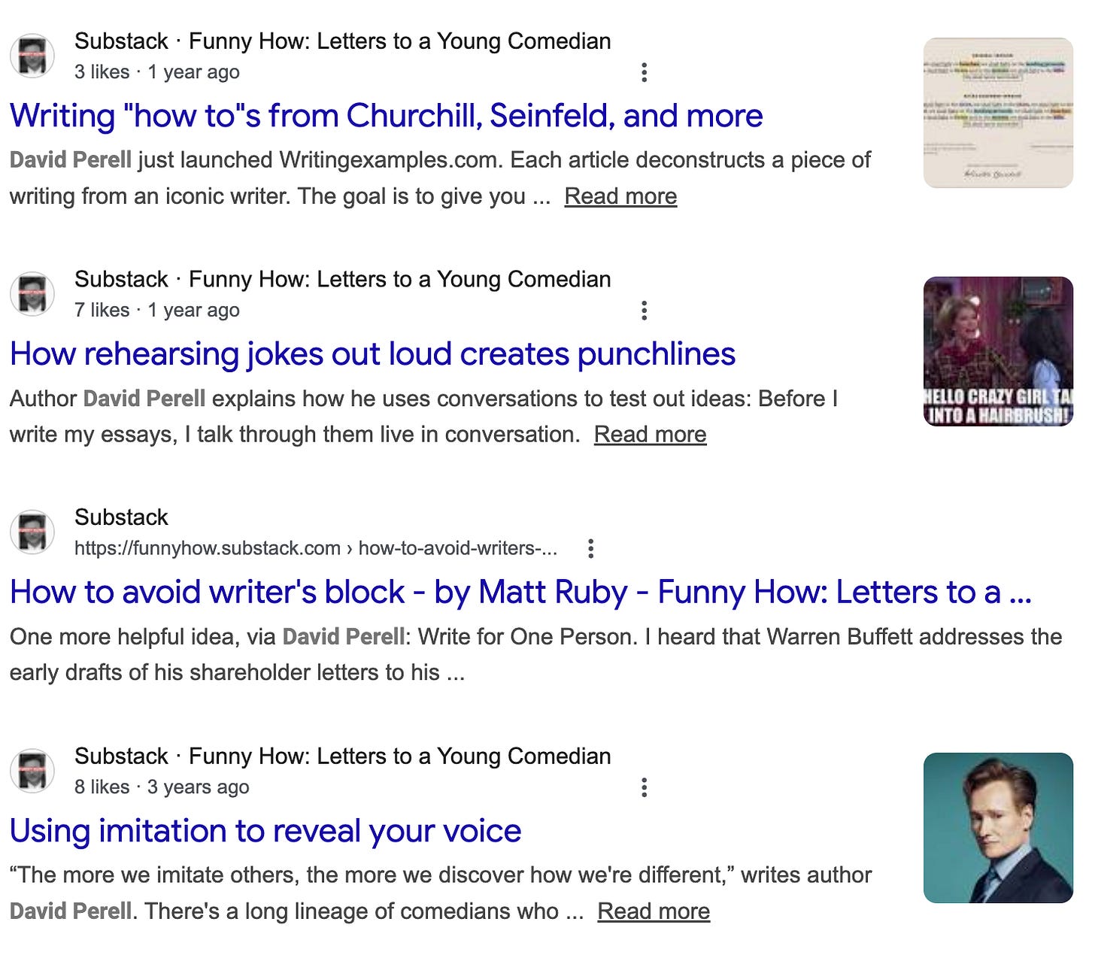Click the 'Hello crazy girl' hairbrush meme thumbnail
The image size is (1095, 958).
tap(998, 351)
